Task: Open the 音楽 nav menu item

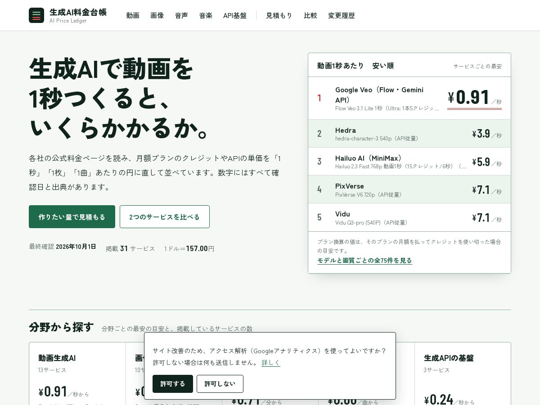Action: click(206, 15)
